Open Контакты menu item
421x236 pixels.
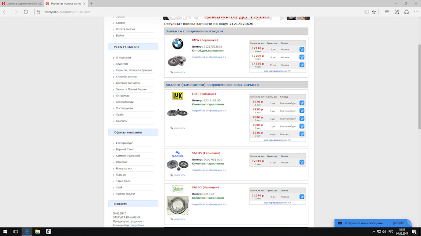(x=121, y=121)
